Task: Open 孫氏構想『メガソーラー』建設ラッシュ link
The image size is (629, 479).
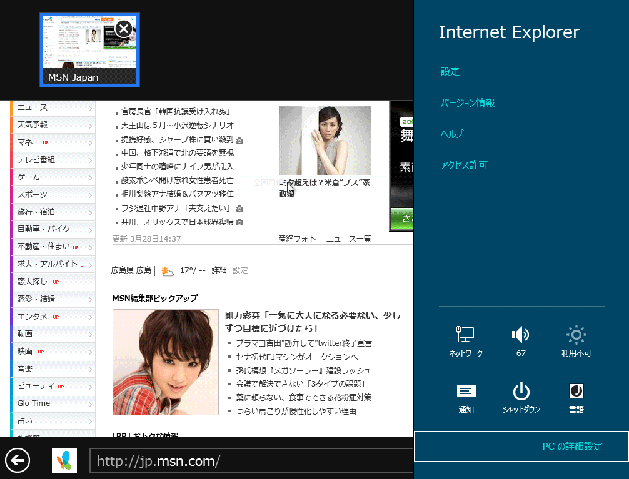Action: [303, 371]
